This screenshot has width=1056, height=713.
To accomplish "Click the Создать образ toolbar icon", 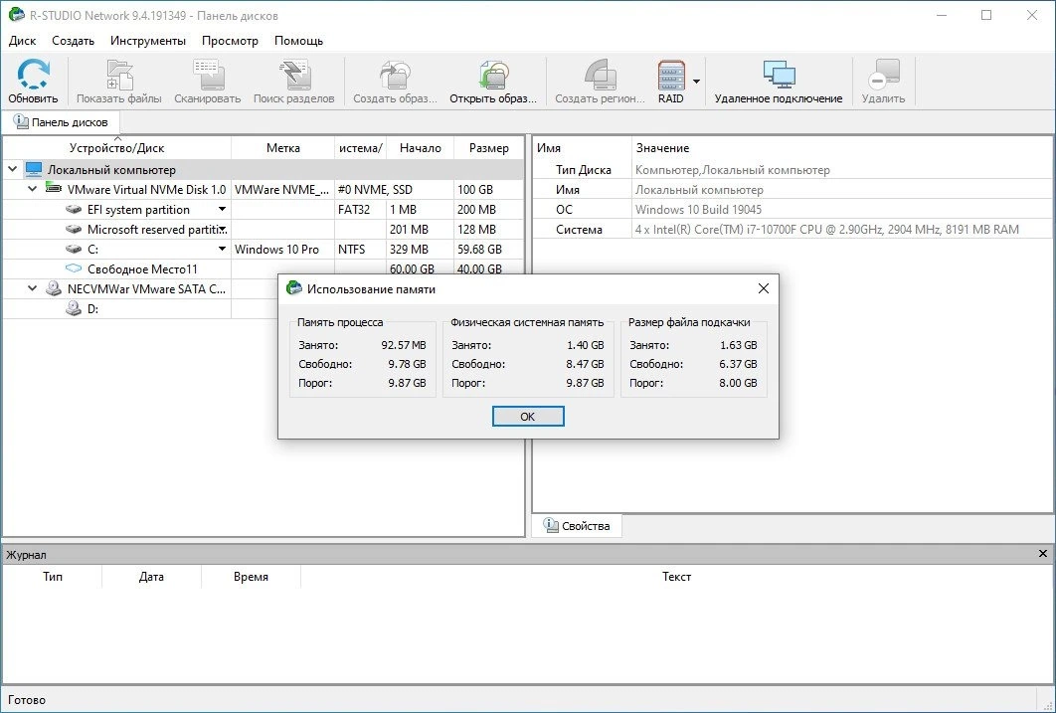I will pos(396,74).
